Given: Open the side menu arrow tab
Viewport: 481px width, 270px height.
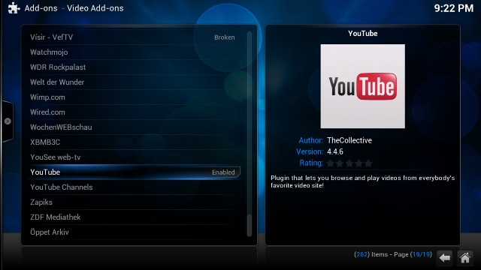Looking at the screenshot, I should point(8,121).
